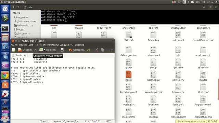Go back in the file manager
219x123 pixels.
coord(14,7)
